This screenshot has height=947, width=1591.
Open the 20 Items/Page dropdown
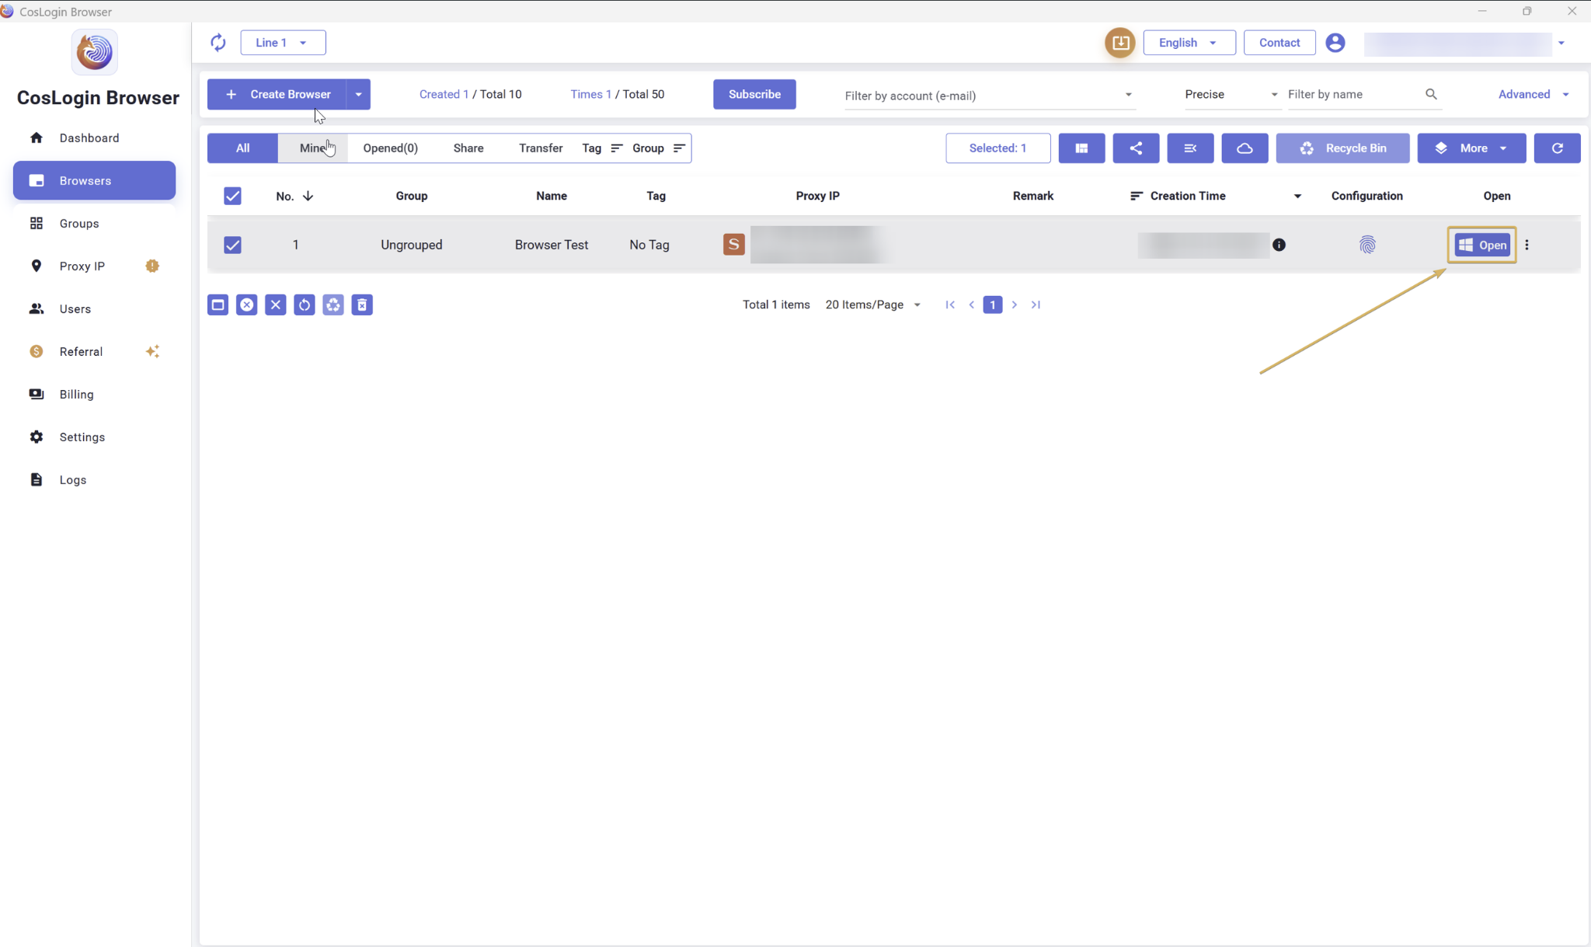click(872, 305)
